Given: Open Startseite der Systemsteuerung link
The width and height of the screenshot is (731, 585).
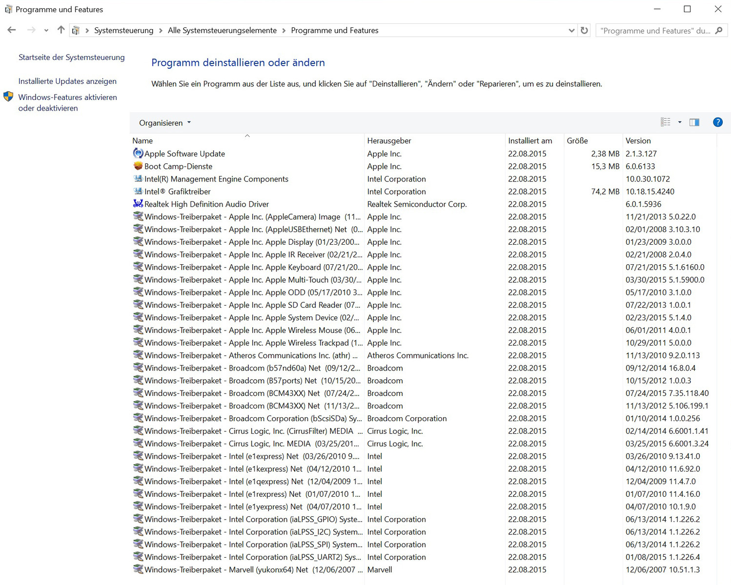Looking at the screenshot, I should [71, 58].
